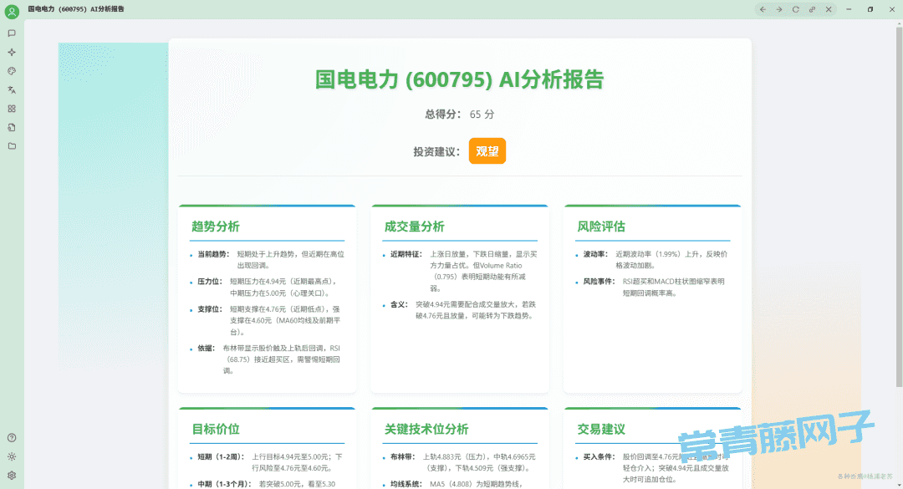Click the orange 观望 recommendation badge

[487, 151]
